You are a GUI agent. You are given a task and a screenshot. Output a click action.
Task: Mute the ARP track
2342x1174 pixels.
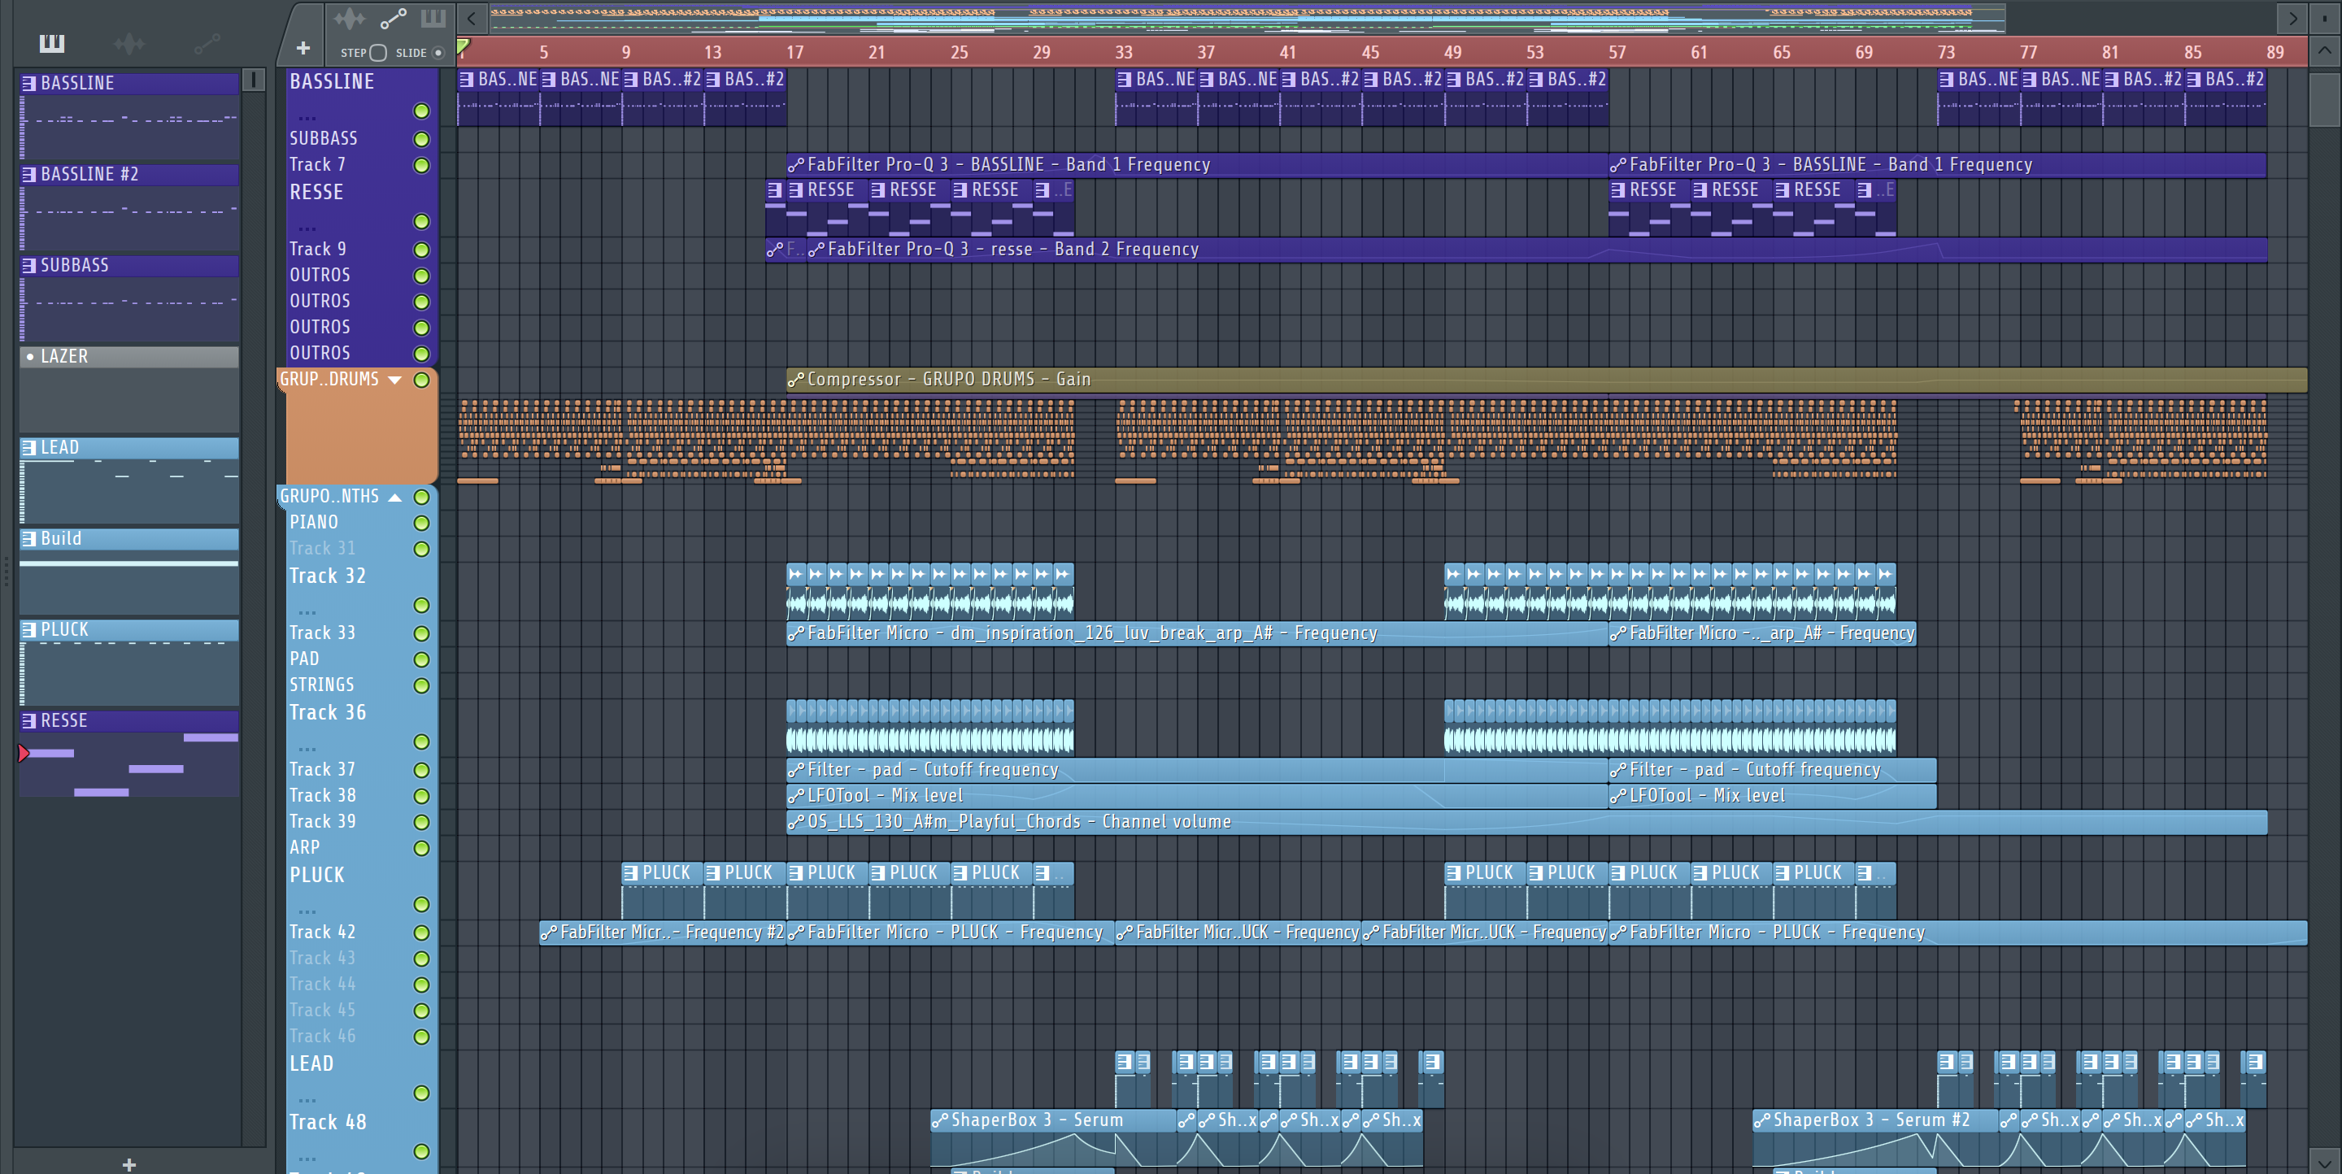click(422, 849)
